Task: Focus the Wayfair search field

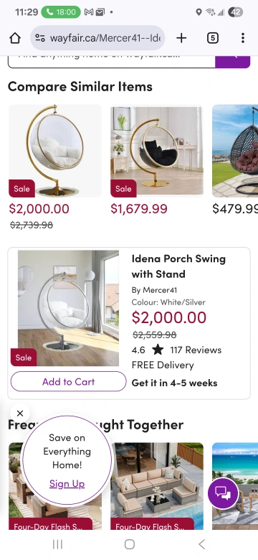Action: click(x=112, y=61)
